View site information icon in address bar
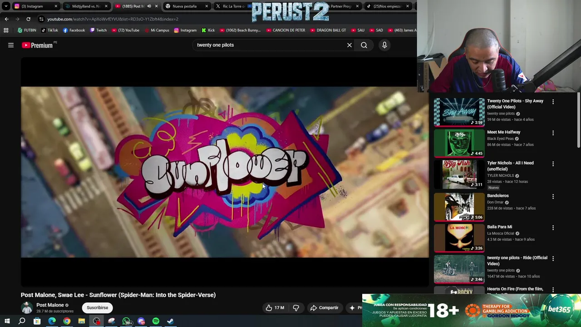 41,19
